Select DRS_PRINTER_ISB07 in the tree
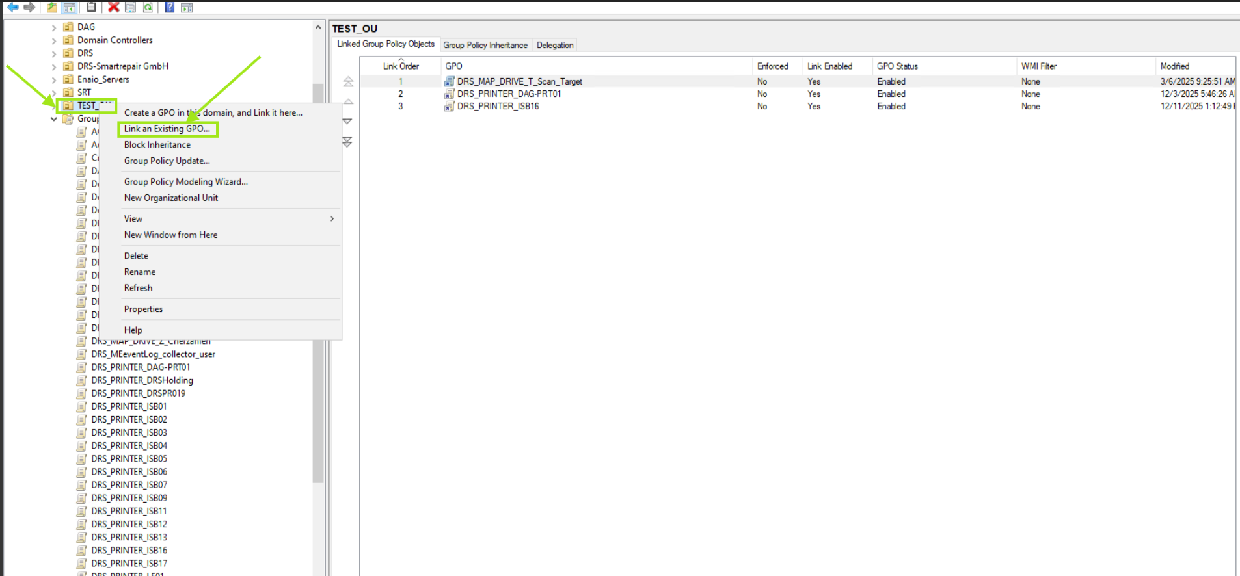 point(129,485)
